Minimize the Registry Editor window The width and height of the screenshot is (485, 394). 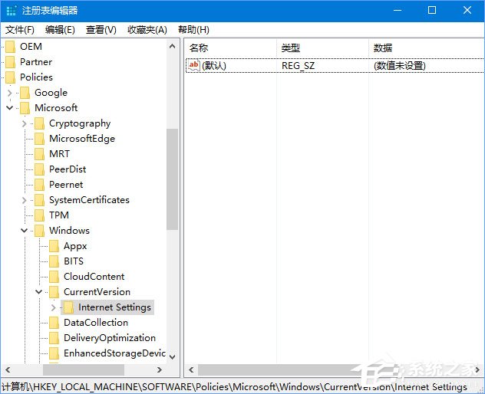[398, 10]
